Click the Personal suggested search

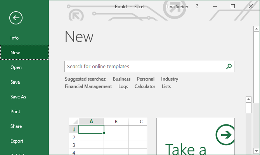146,79
